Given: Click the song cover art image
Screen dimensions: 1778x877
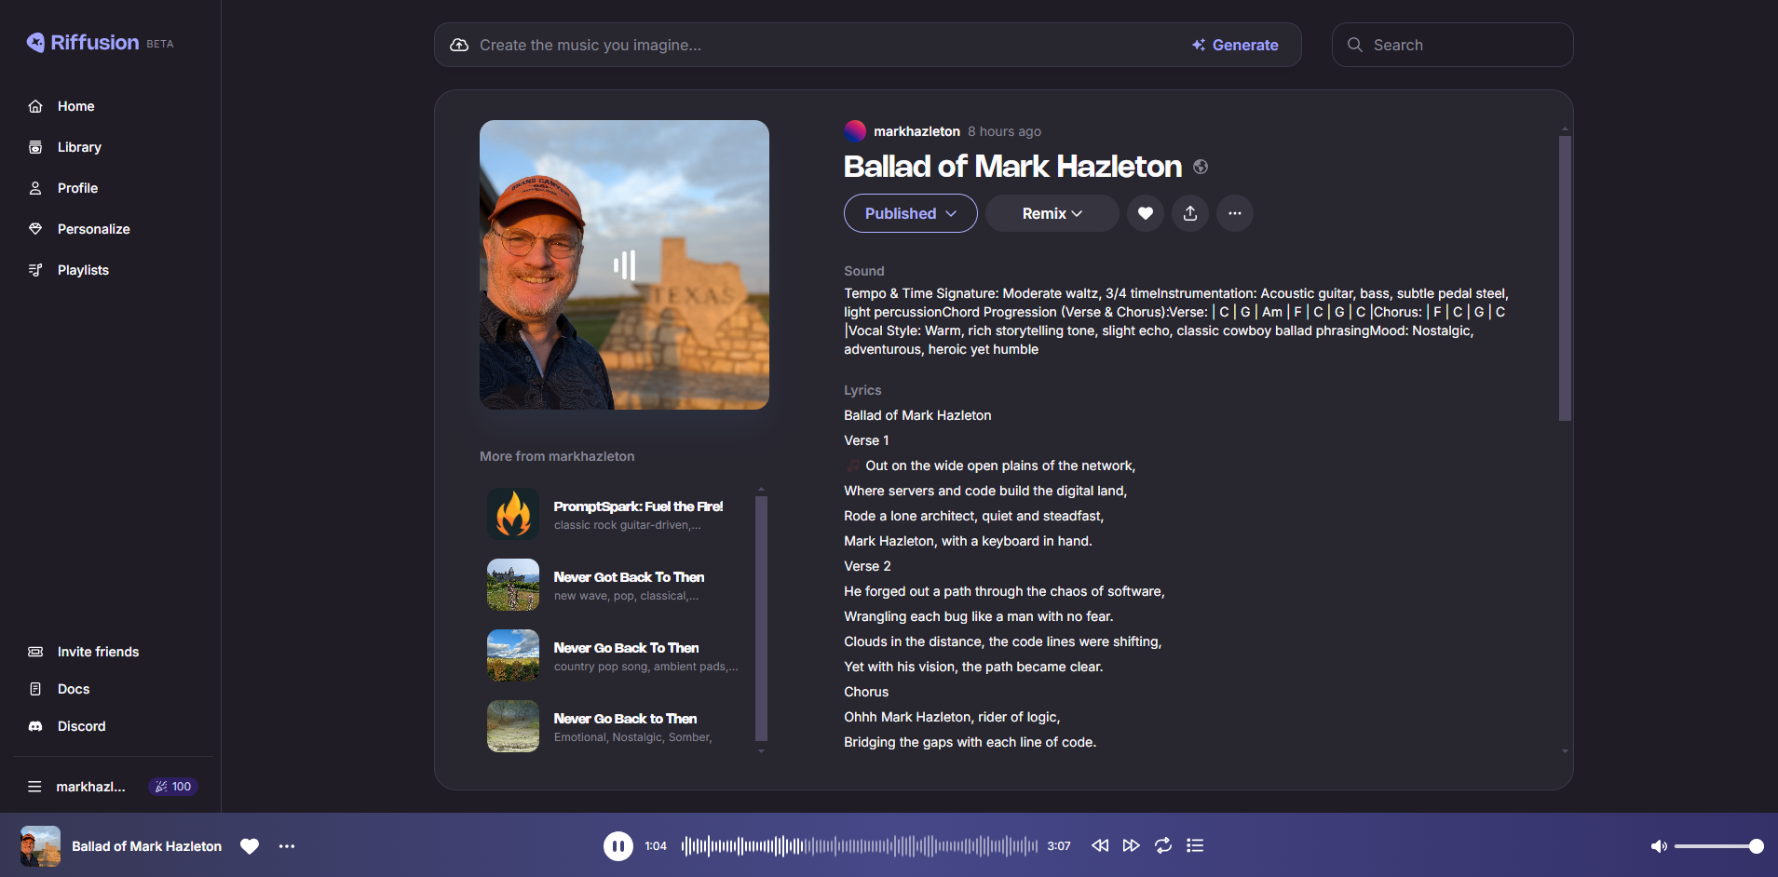Looking at the screenshot, I should click(624, 264).
